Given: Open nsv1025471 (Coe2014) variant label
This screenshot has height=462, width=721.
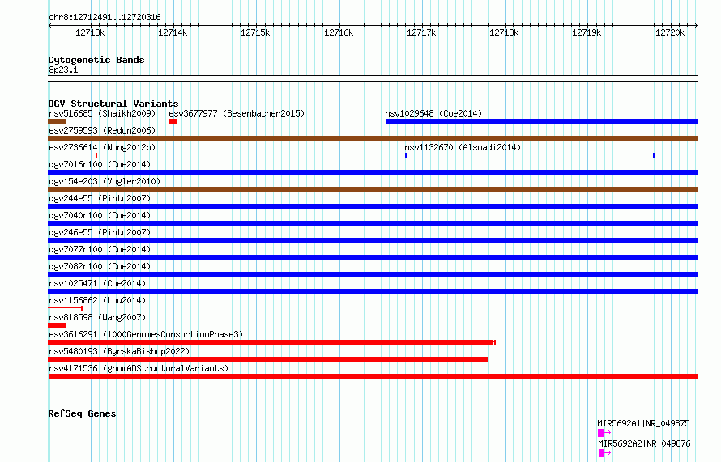Looking at the screenshot, I should tap(97, 283).
